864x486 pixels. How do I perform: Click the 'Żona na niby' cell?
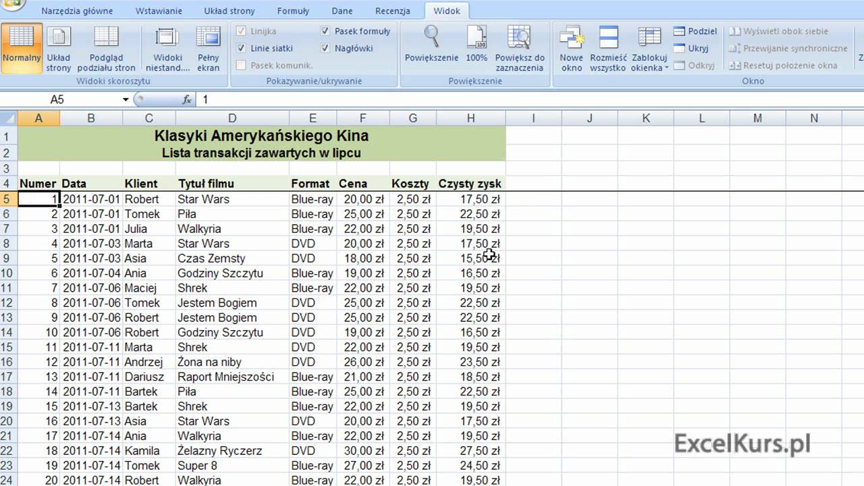click(232, 362)
